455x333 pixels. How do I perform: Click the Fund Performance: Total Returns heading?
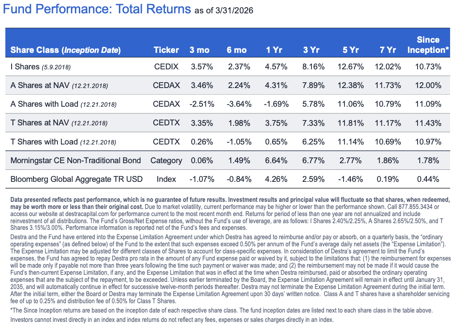click(x=98, y=9)
